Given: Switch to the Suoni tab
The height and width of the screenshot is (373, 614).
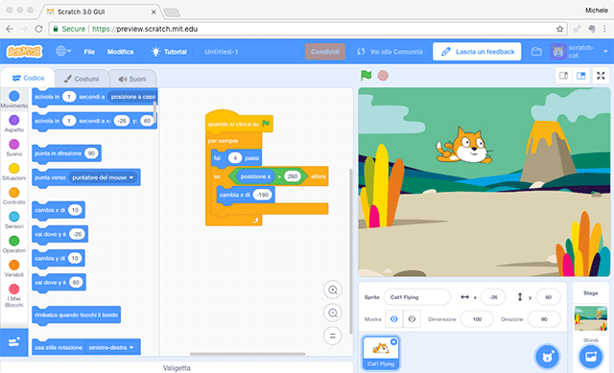Looking at the screenshot, I should coord(132,79).
